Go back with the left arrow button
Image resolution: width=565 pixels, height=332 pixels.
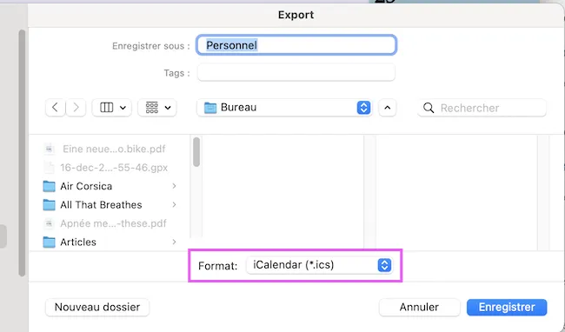click(x=55, y=107)
